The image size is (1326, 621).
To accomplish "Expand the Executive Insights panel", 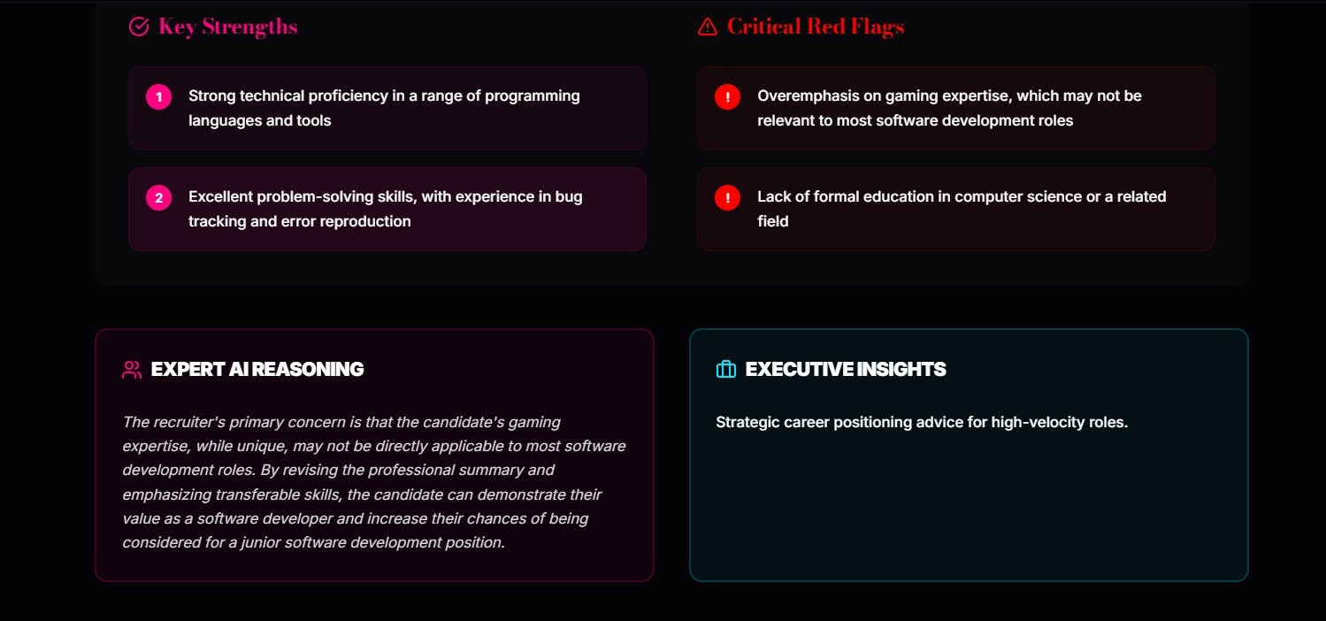I will 970,455.
